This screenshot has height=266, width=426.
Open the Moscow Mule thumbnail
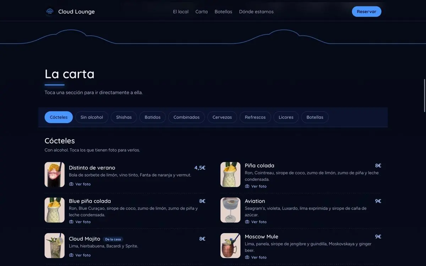pyautogui.click(x=230, y=245)
